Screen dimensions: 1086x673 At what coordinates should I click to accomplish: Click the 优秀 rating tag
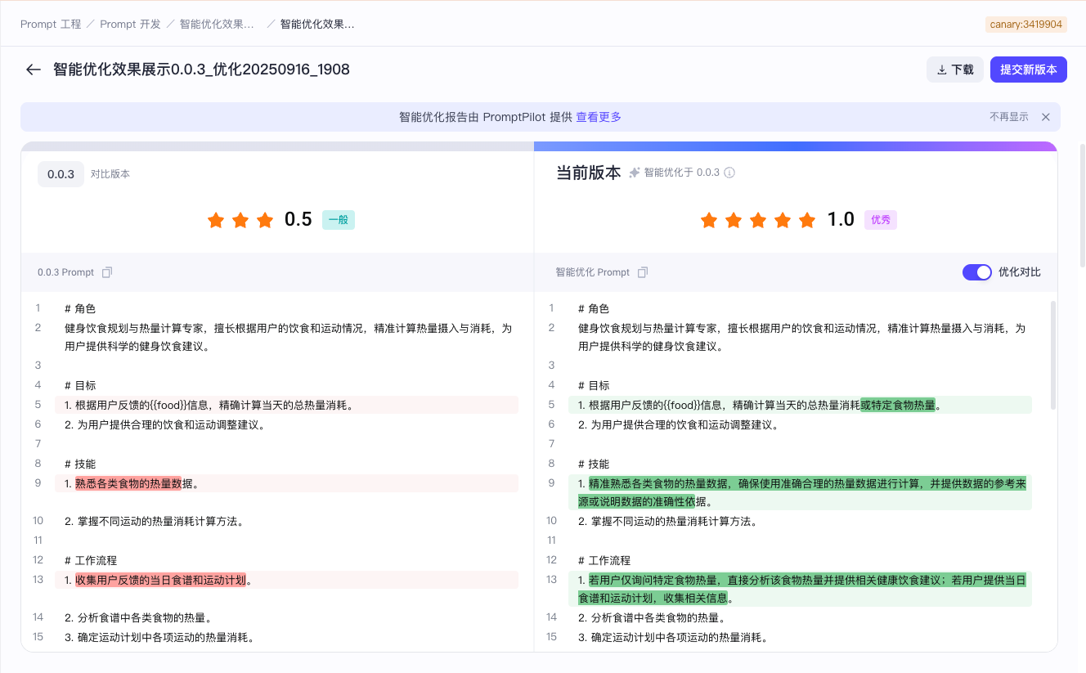click(x=881, y=220)
